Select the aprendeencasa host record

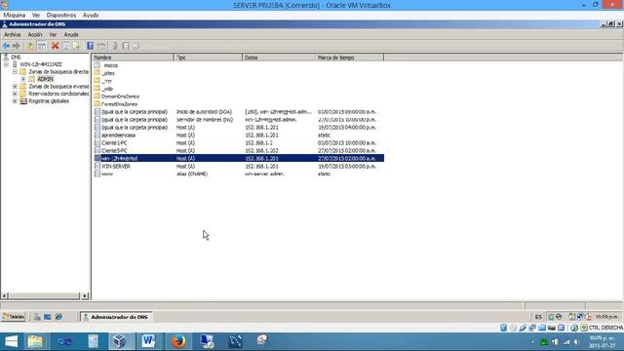click(239, 136)
